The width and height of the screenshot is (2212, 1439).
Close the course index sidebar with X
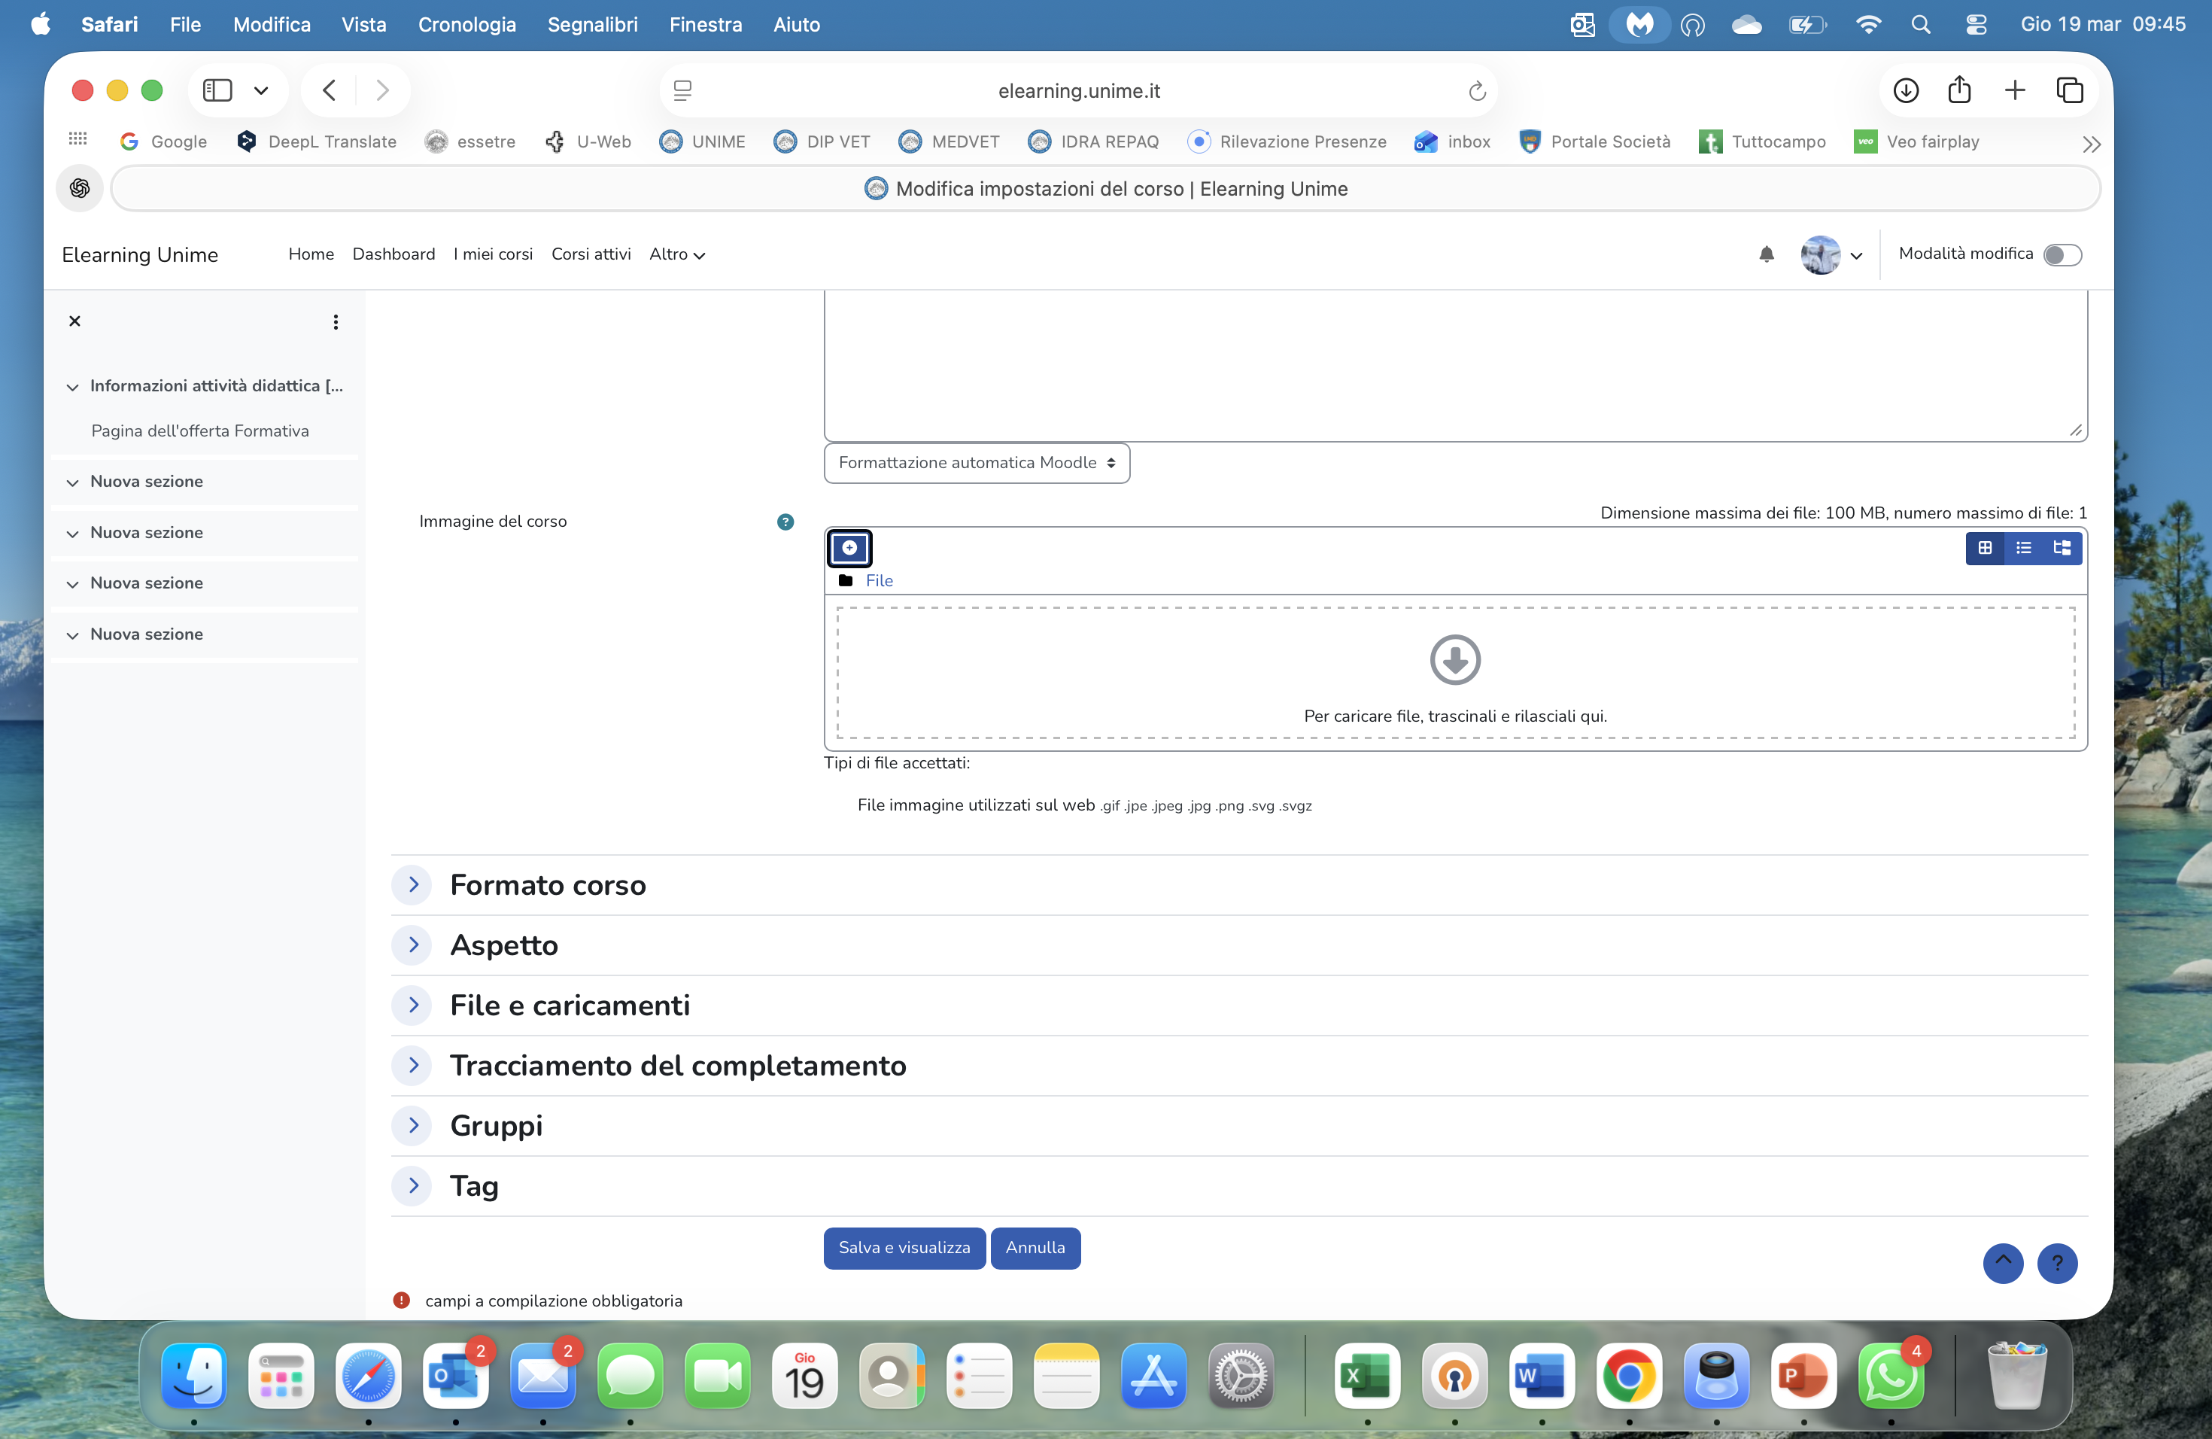tap(74, 321)
